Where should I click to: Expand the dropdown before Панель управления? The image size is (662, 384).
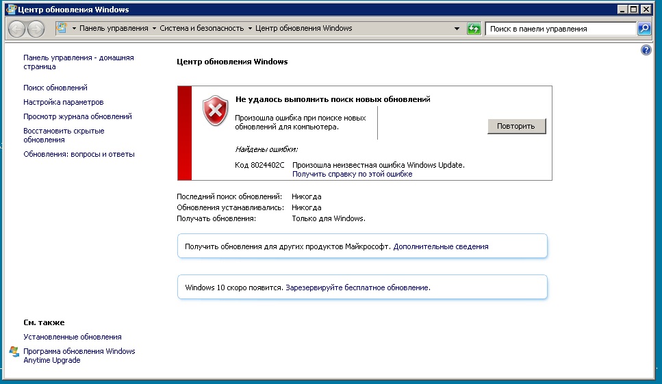[74, 28]
